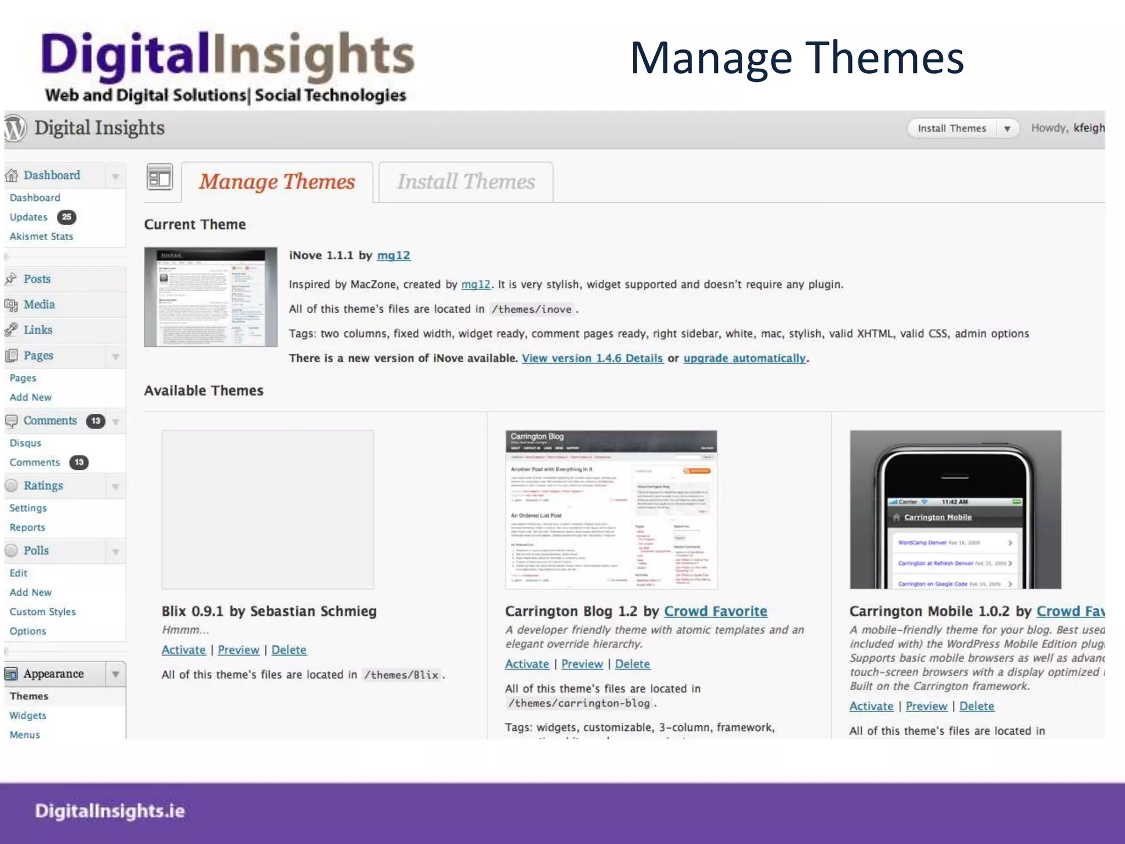Open Akismet Stats menu item
This screenshot has width=1125, height=844.
click(41, 236)
